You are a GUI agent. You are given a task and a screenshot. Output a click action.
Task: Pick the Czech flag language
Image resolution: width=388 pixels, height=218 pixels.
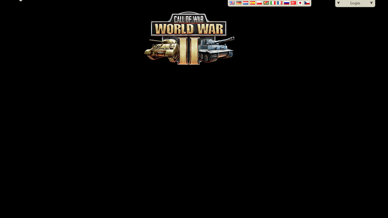(x=307, y=3)
